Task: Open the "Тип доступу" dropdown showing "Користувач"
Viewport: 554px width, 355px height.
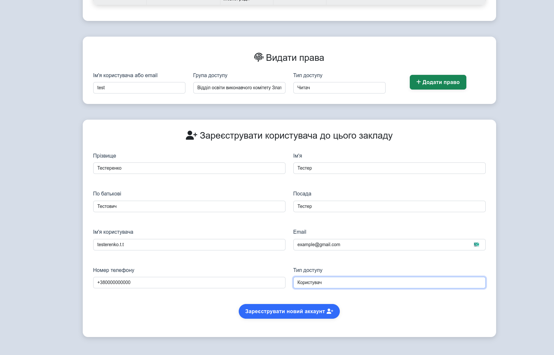Action: (x=389, y=282)
